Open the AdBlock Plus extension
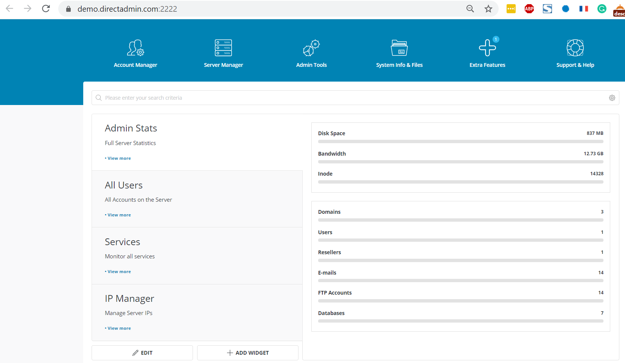The image size is (625, 363). tap(529, 9)
